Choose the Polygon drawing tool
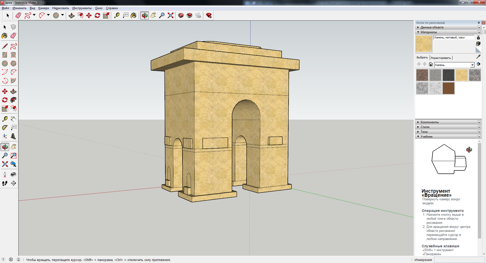 13,63
